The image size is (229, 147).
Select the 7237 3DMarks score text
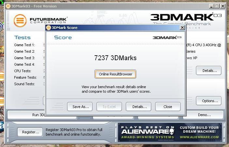pos(115,58)
